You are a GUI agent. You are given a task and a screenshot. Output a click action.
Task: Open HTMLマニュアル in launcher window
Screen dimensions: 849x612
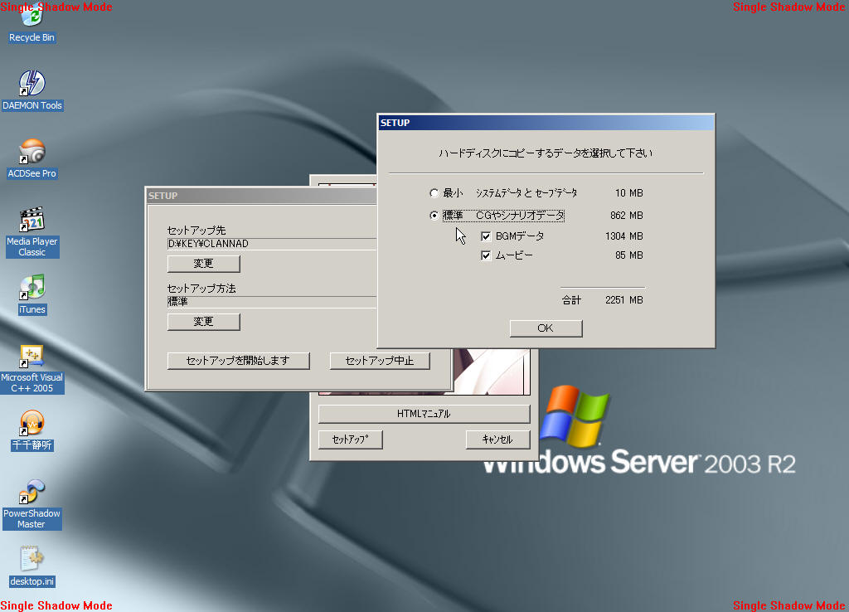[x=424, y=414]
